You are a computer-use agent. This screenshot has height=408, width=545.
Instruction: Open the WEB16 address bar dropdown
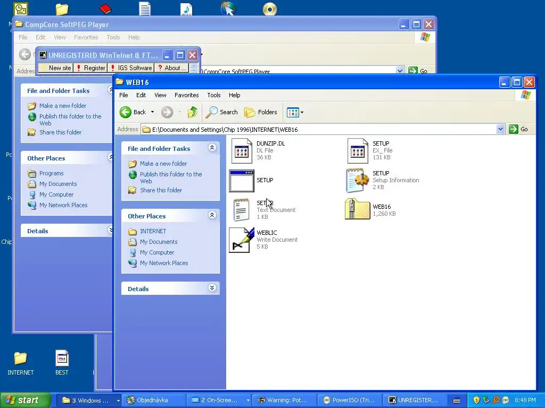[x=500, y=130]
